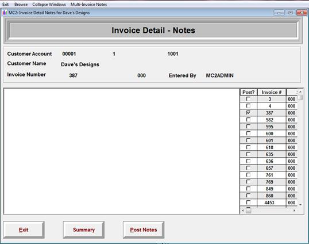The height and width of the screenshot is (244, 309).
Task: Click the scroll down arrow of invoice list
Action: point(300,205)
